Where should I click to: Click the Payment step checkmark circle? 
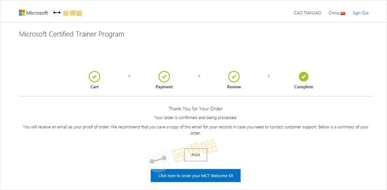click(x=164, y=77)
